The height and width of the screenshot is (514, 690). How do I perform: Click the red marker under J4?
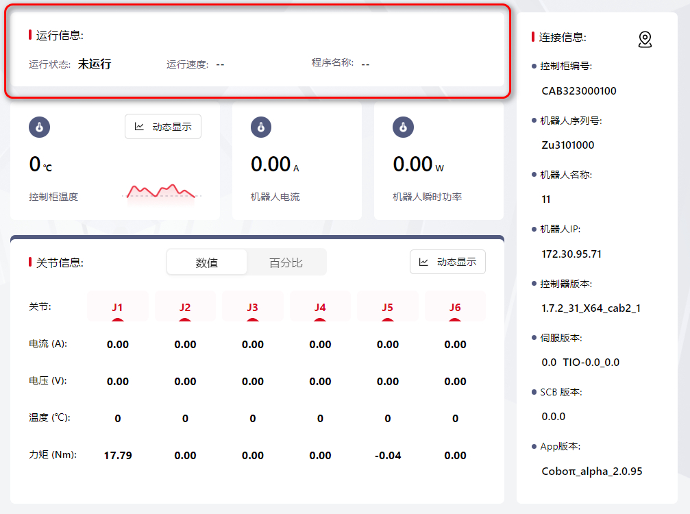pos(320,319)
